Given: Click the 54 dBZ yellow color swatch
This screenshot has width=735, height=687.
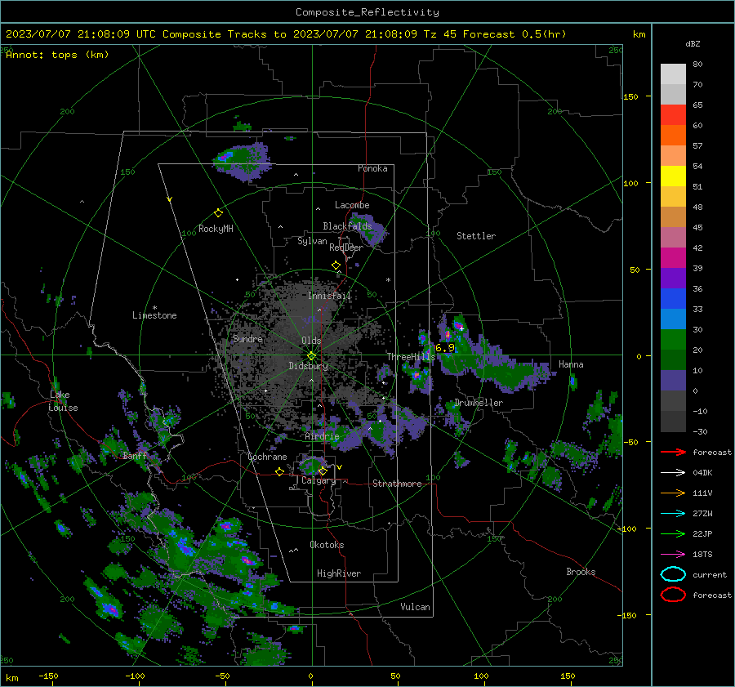Looking at the screenshot, I should [x=673, y=176].
